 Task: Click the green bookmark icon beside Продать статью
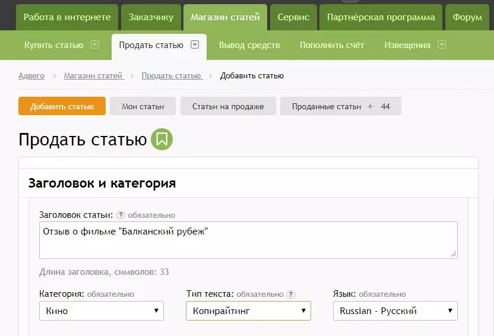coord(161,140)
